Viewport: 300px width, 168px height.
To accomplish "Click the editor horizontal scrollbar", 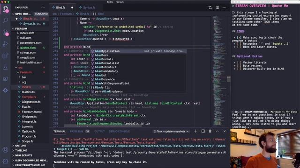I will click(103, 126).
